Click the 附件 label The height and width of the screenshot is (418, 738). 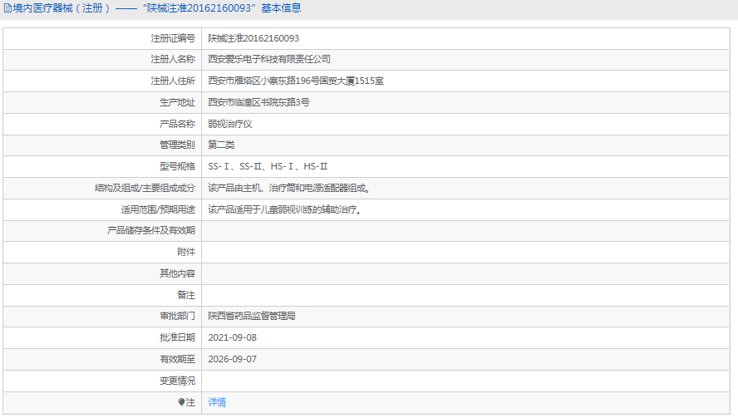(186, 253)
